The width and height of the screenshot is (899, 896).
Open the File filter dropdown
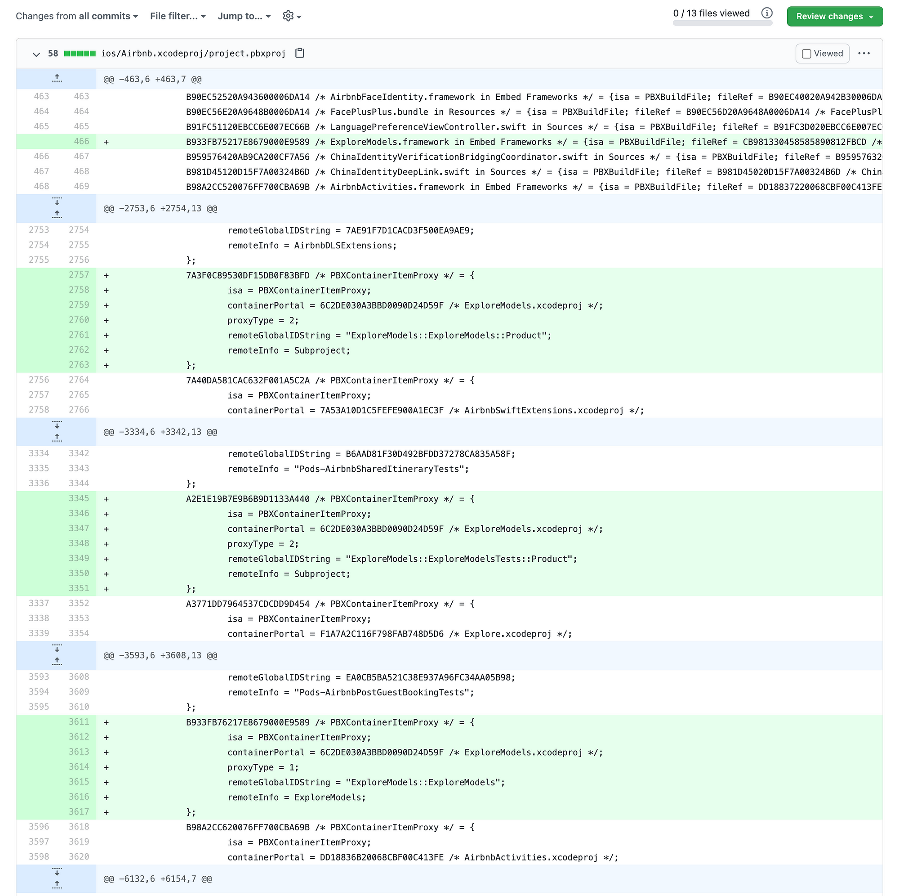click(178, 16)
